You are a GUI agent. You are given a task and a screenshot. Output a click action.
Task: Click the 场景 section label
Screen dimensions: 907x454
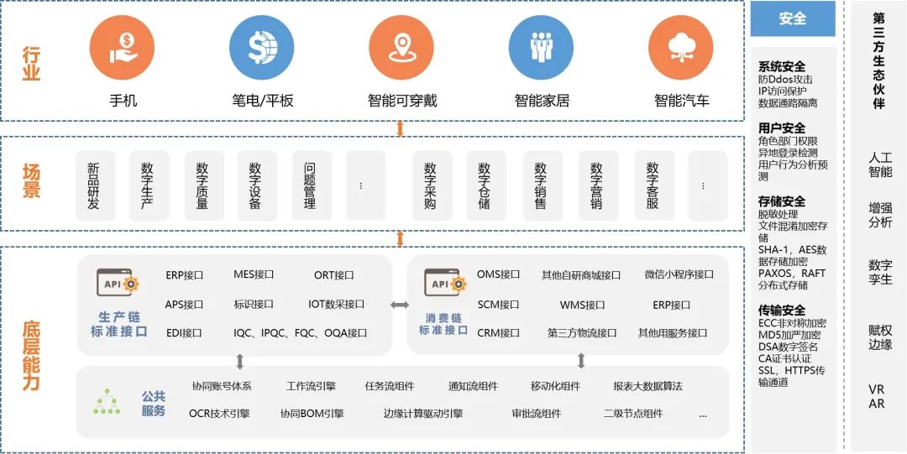(x=31, y=181)
